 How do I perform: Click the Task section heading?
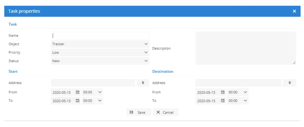pos(13,24)
